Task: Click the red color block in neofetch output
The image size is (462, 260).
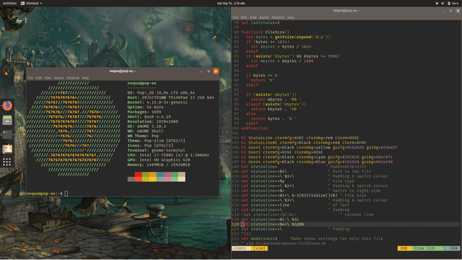Action: pos(138,175)
